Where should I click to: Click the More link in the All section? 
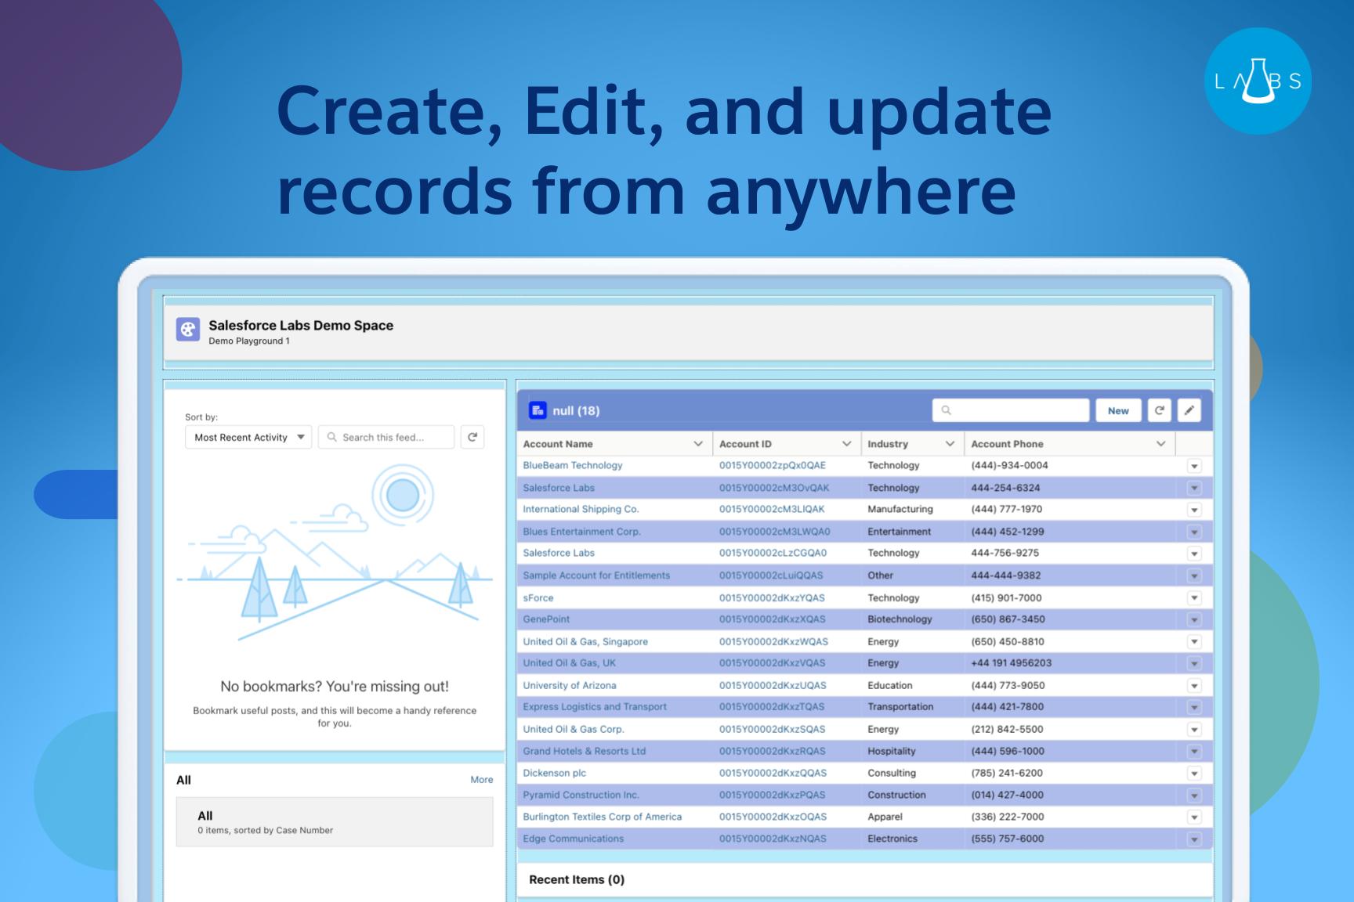(481, 780)
